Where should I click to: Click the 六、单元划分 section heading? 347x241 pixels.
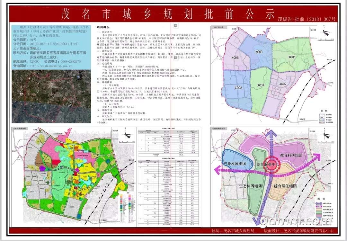point(105,116)
